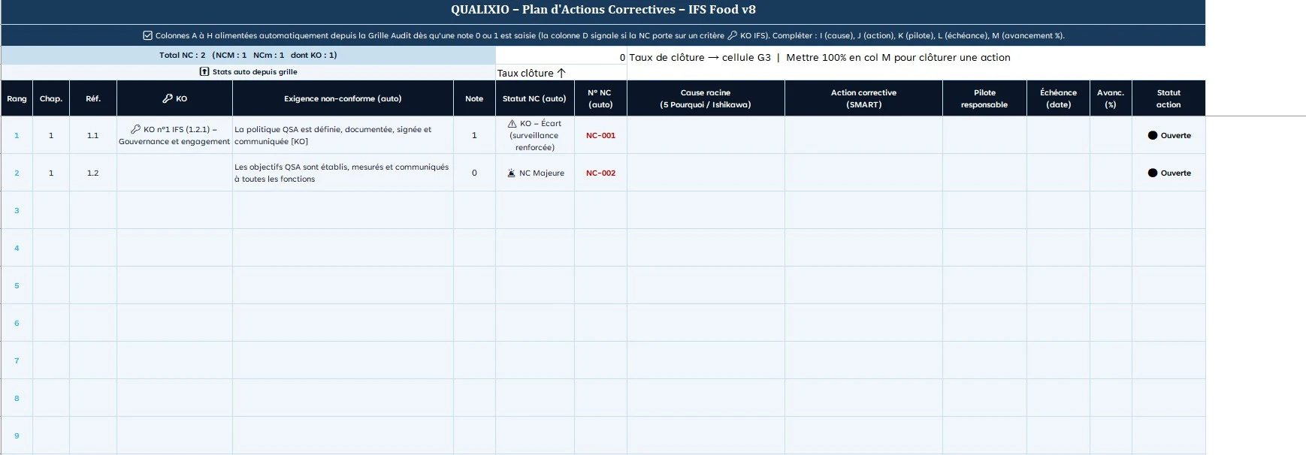Select the Avanc. (%) header

pyautogui.click(x=1111, y=98)
